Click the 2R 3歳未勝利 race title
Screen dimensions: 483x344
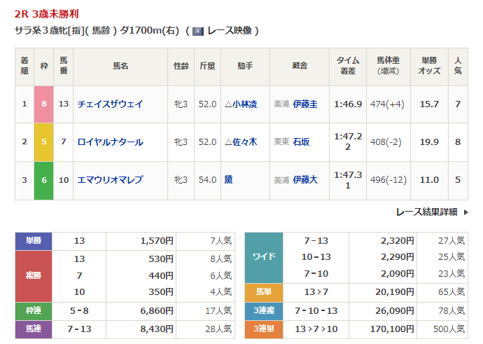click(47, 12)
